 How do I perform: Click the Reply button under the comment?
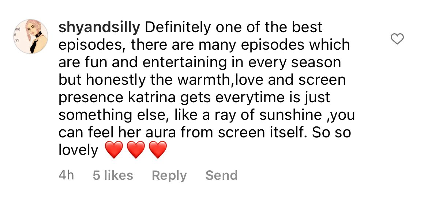[169, 175]
